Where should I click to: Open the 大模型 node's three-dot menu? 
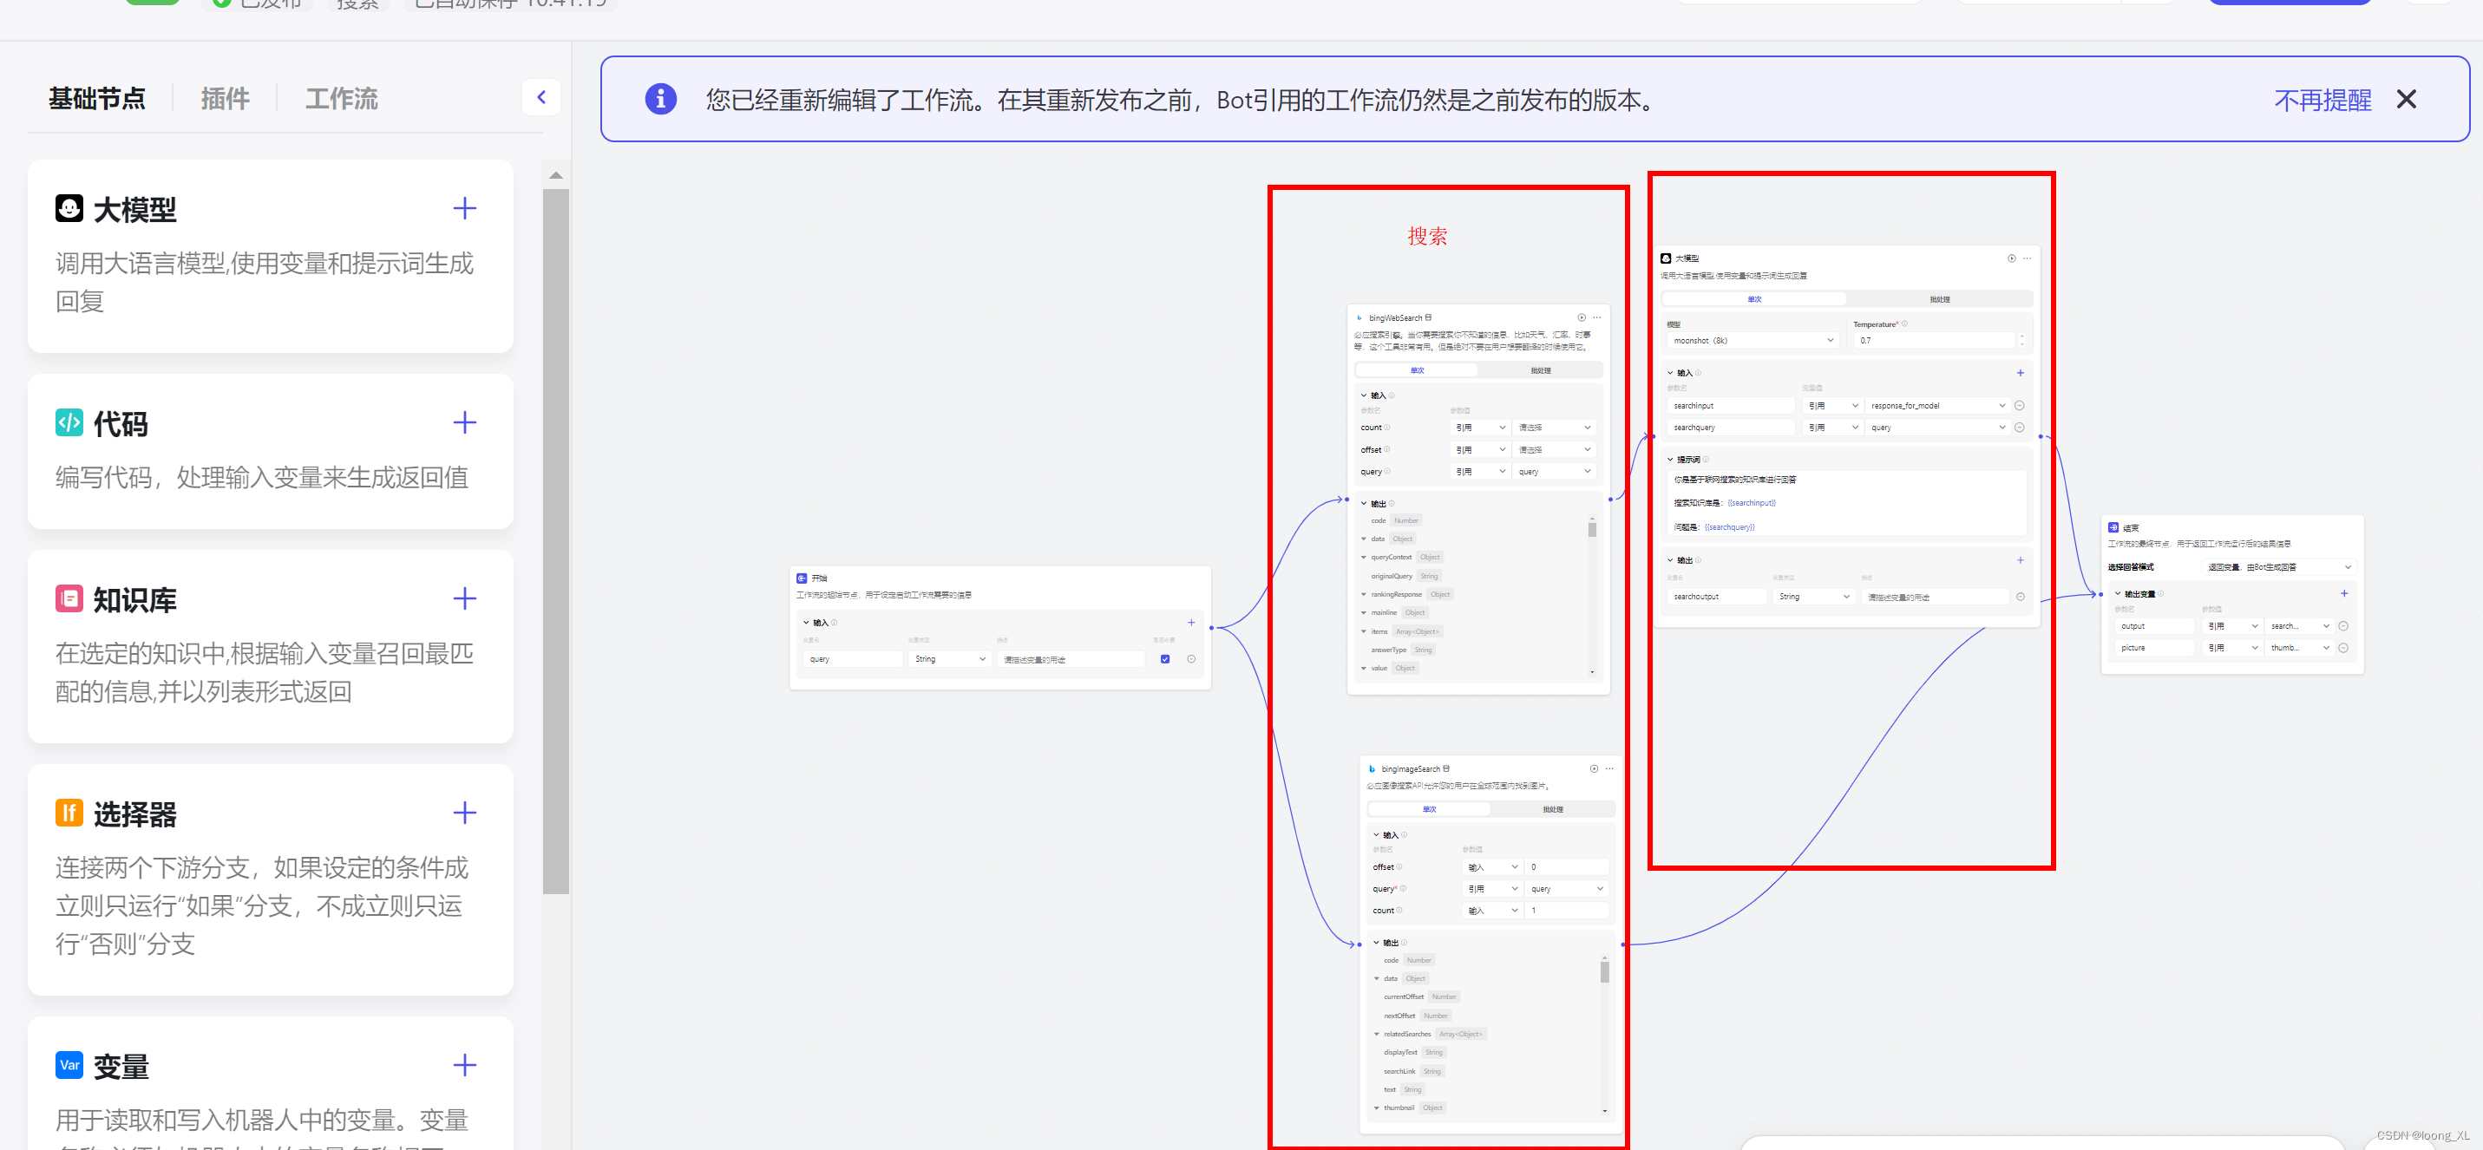tap(2027, 258)
